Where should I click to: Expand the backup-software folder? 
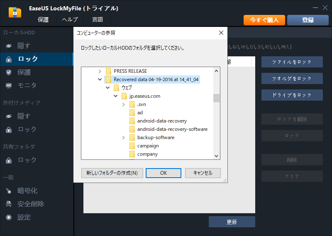124,137
